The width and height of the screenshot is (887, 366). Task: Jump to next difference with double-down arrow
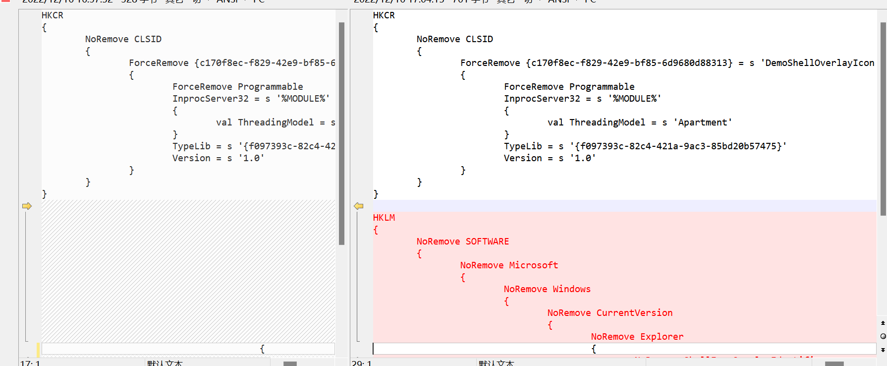pos(883,350)
